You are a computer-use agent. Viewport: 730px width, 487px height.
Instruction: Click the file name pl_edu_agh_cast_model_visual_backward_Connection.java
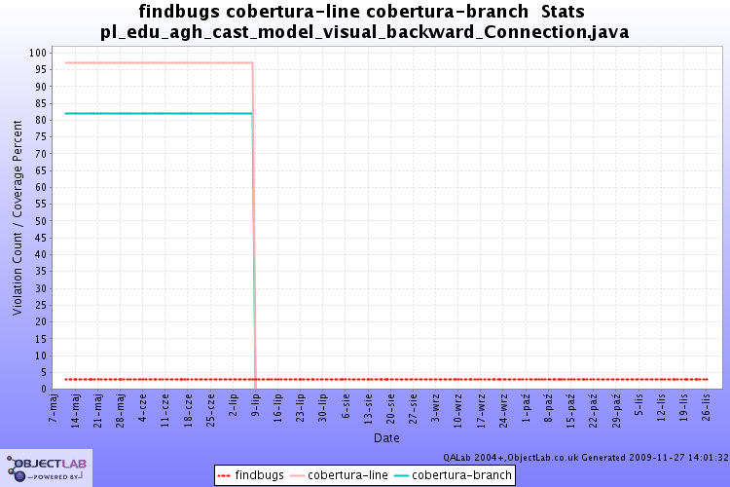pyautogui.click(x=365, y=32)
